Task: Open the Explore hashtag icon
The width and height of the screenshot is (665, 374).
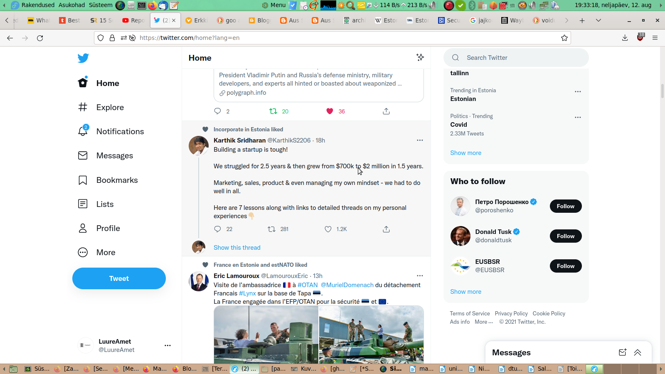Action: [x=83, y=107]
